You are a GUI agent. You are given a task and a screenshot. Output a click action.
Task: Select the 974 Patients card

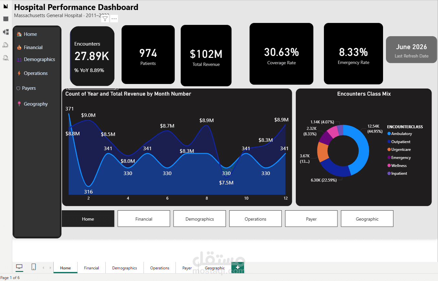click(x=148, y=55)
